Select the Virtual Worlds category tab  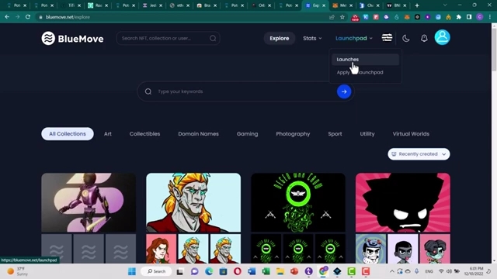pyautogui.click(x=411, y=134)
